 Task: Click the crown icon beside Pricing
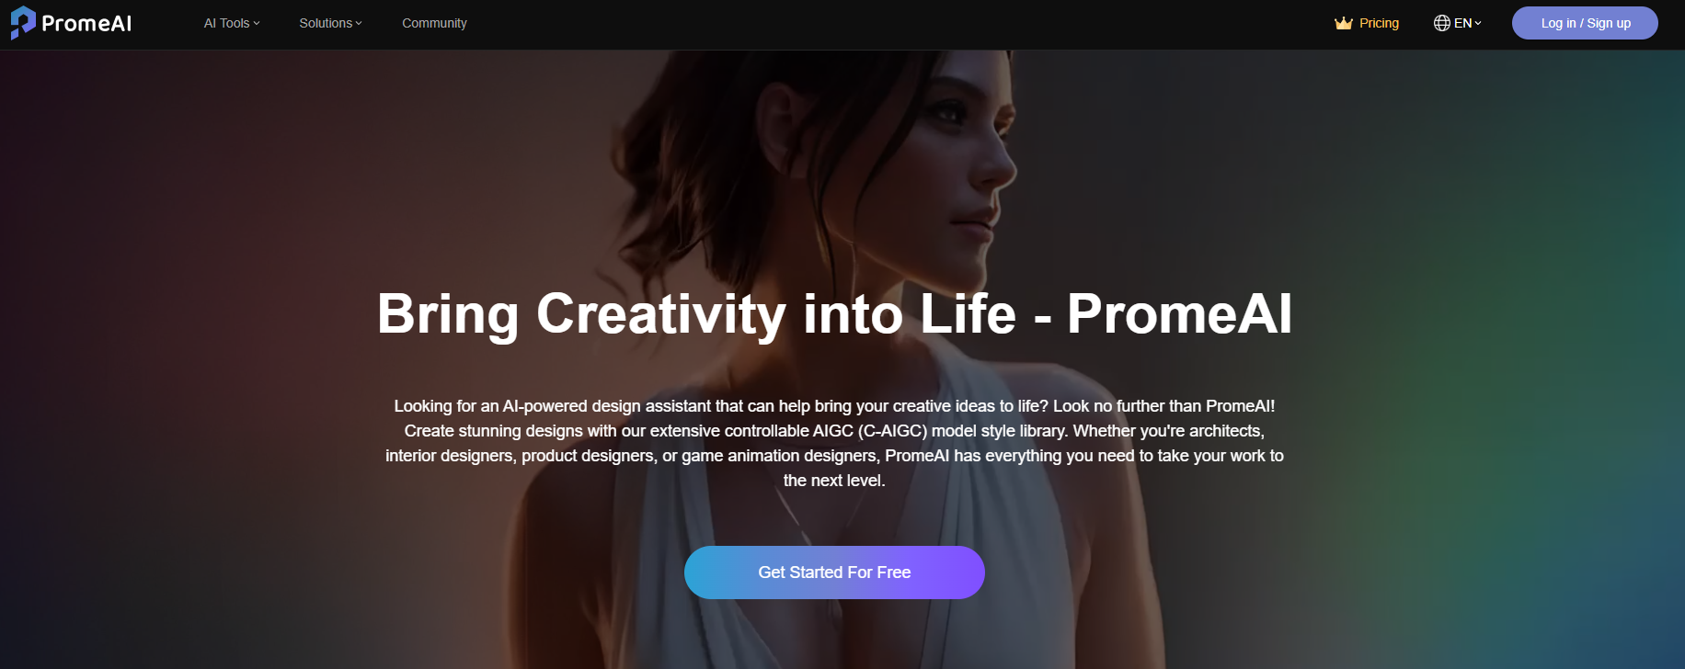point(1344,23)
